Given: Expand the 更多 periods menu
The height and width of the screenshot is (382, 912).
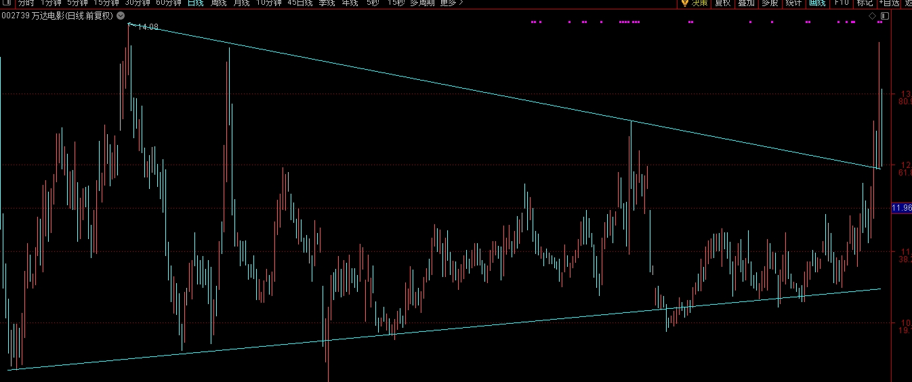Looking at the screenshot, I should pyautogui.click(x=451, y=3).
